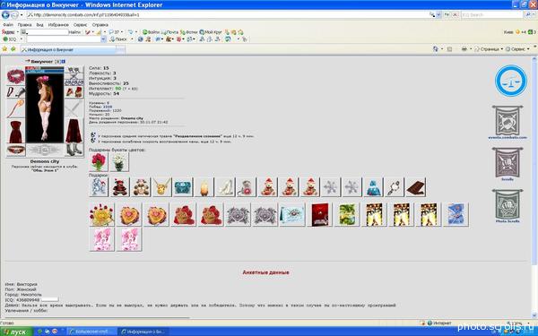This screenshot has height=336, width=538.
Task: Click the red dress equipment slot
Action: click(15, 132)
